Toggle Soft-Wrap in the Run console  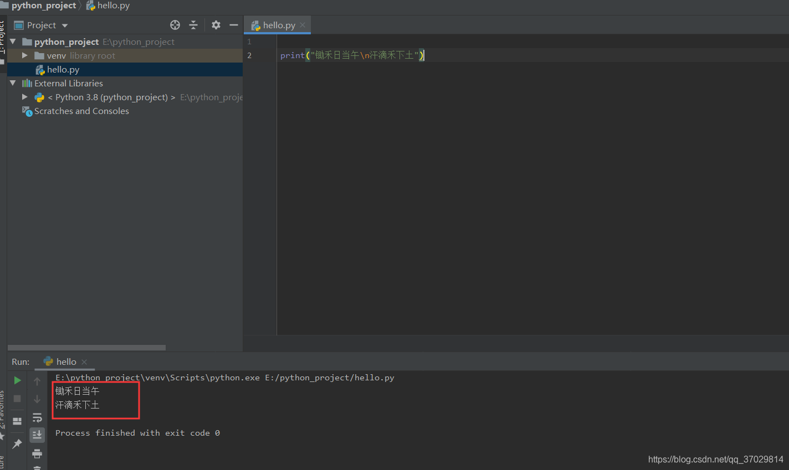coord(37,417)
